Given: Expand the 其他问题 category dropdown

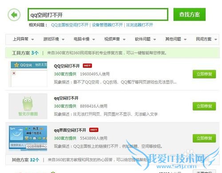Looking at the screenshot, I should (176, 39).
